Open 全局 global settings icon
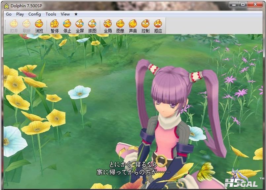 click(108, 26)
